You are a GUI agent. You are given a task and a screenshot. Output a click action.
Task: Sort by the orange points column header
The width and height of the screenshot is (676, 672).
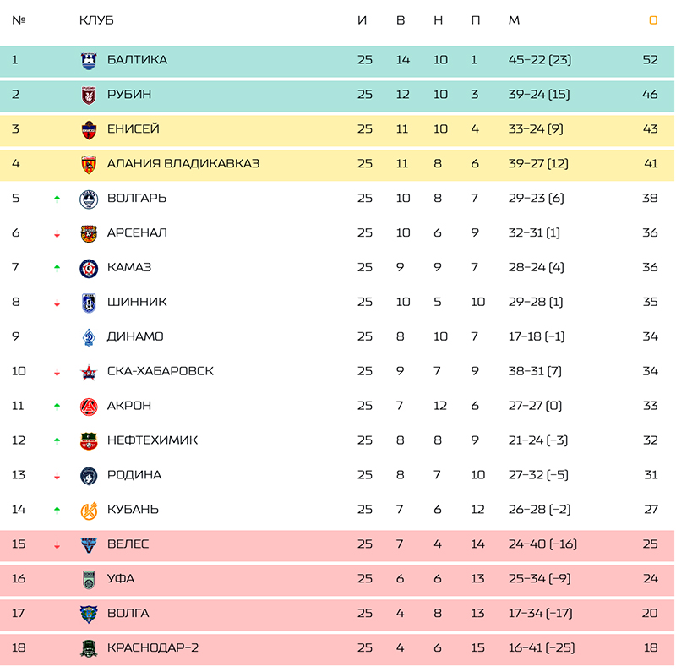653,20
